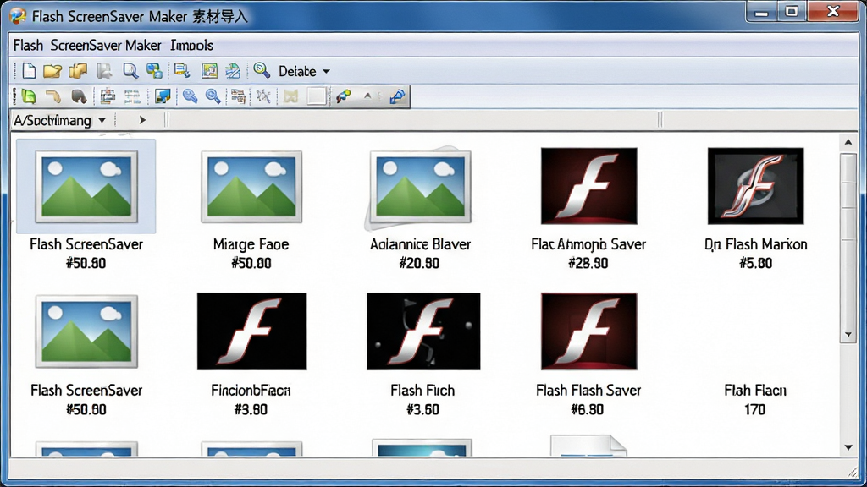Open the Delate dropdown arrow
Screen dimensions: 867x487
326,71
